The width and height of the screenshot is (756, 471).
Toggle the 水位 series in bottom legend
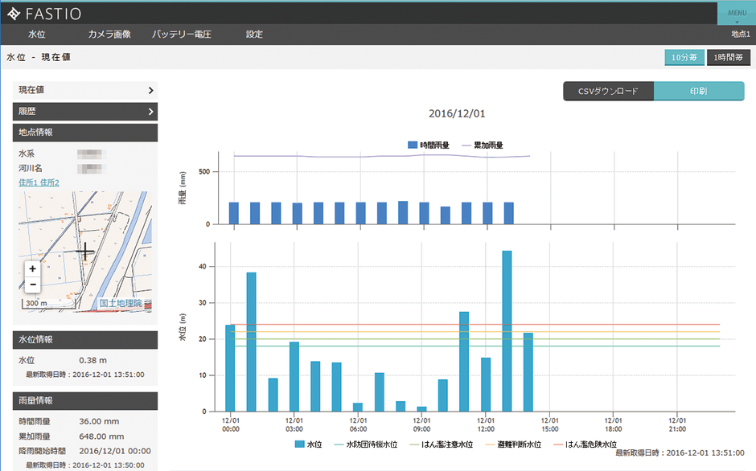pos(299,444)
